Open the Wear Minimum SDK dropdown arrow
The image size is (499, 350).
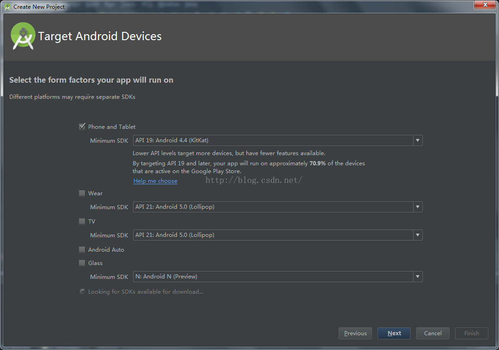[x=418, y=207]
